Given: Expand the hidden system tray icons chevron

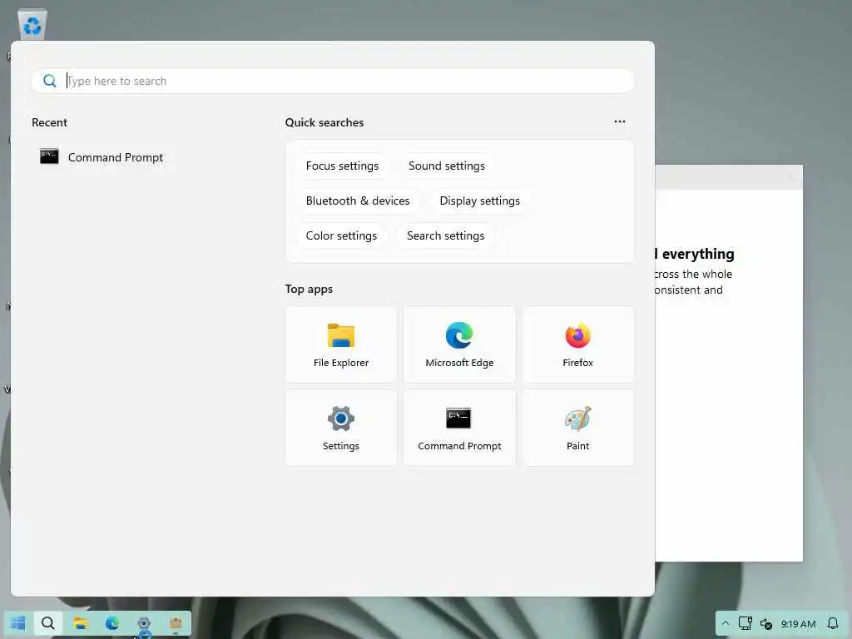Looking at the screenshot, I should point(726,623).
